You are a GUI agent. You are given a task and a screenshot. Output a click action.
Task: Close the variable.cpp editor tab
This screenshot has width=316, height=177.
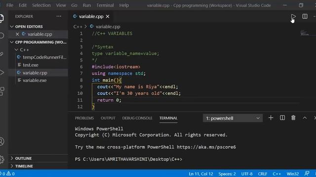click(x=108, y=16)
